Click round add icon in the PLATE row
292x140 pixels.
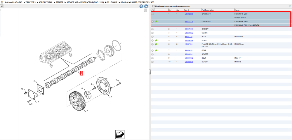[x=152, y=40]
